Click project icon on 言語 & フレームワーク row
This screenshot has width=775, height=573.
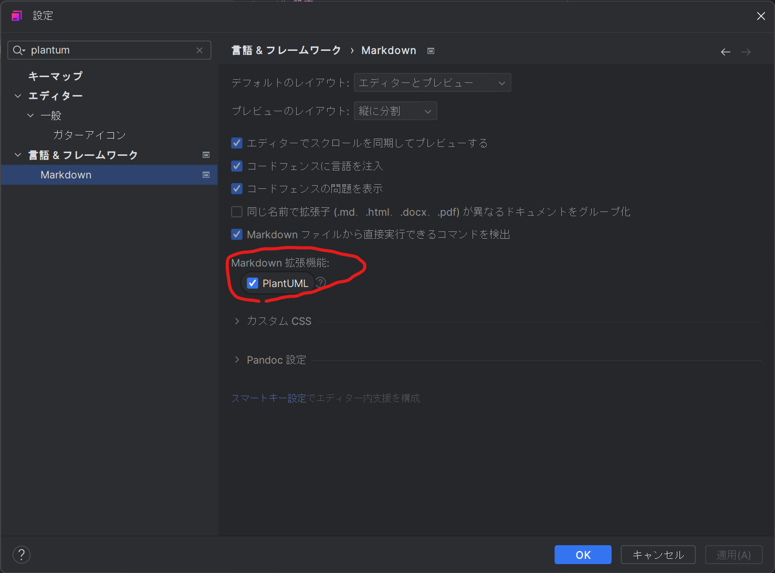[206, 155]
